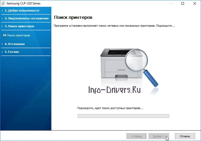Minimize the installer window
This screenshot has width=201, height=141.
(x=171, y=3)
